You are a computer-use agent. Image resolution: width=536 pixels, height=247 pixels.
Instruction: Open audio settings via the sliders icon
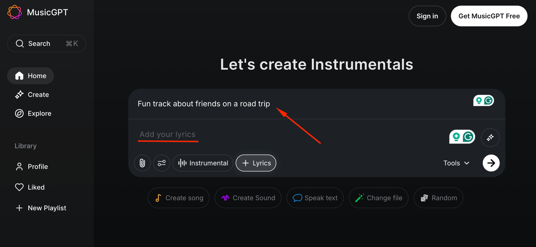[x=162, y=163]
